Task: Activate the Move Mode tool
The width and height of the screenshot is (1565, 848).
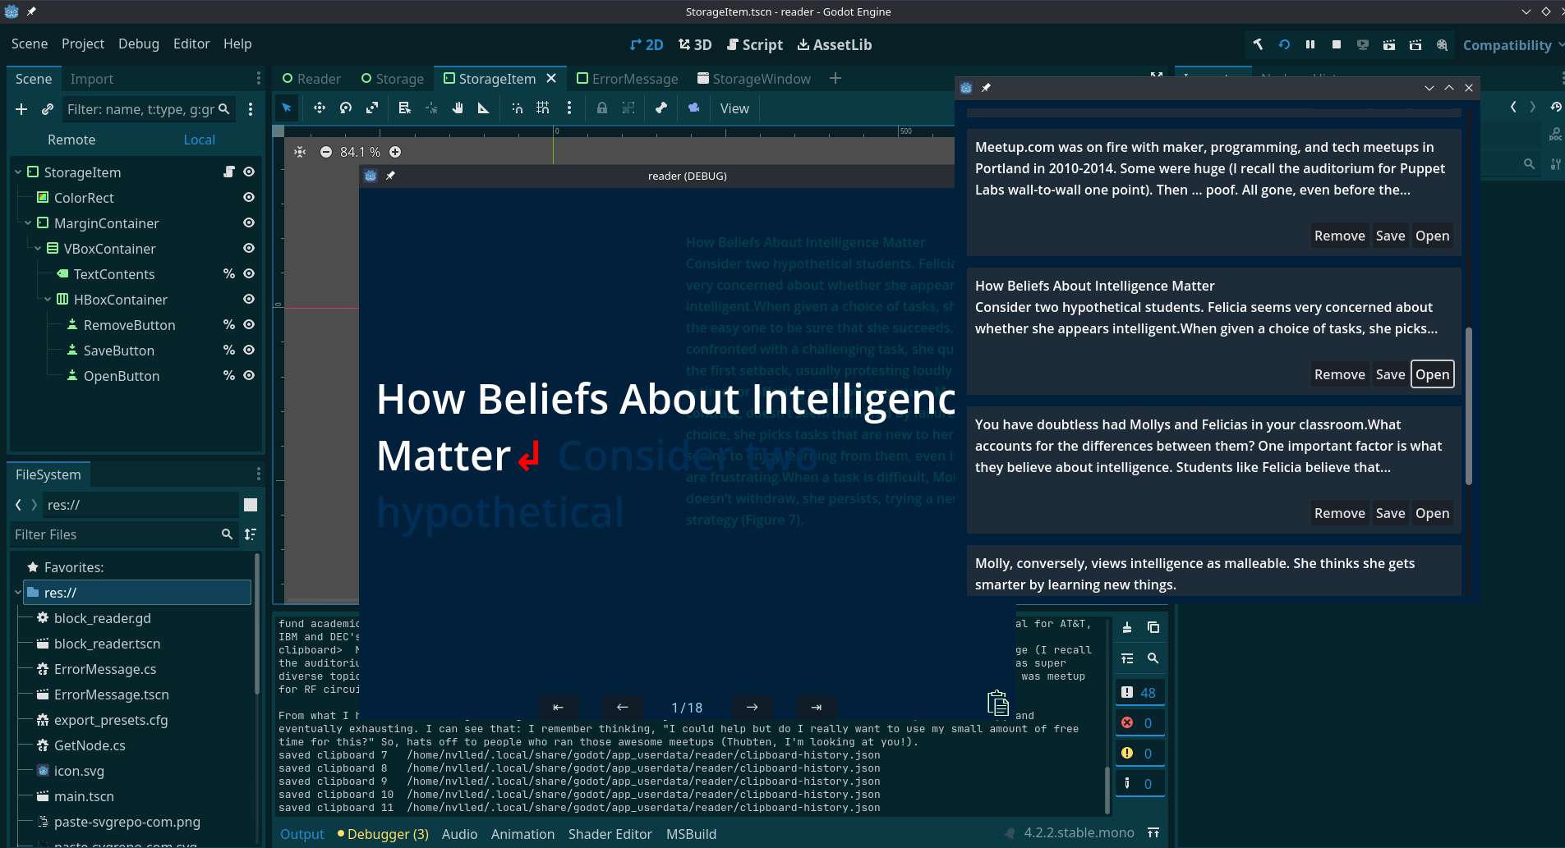Action: point(320,108)
